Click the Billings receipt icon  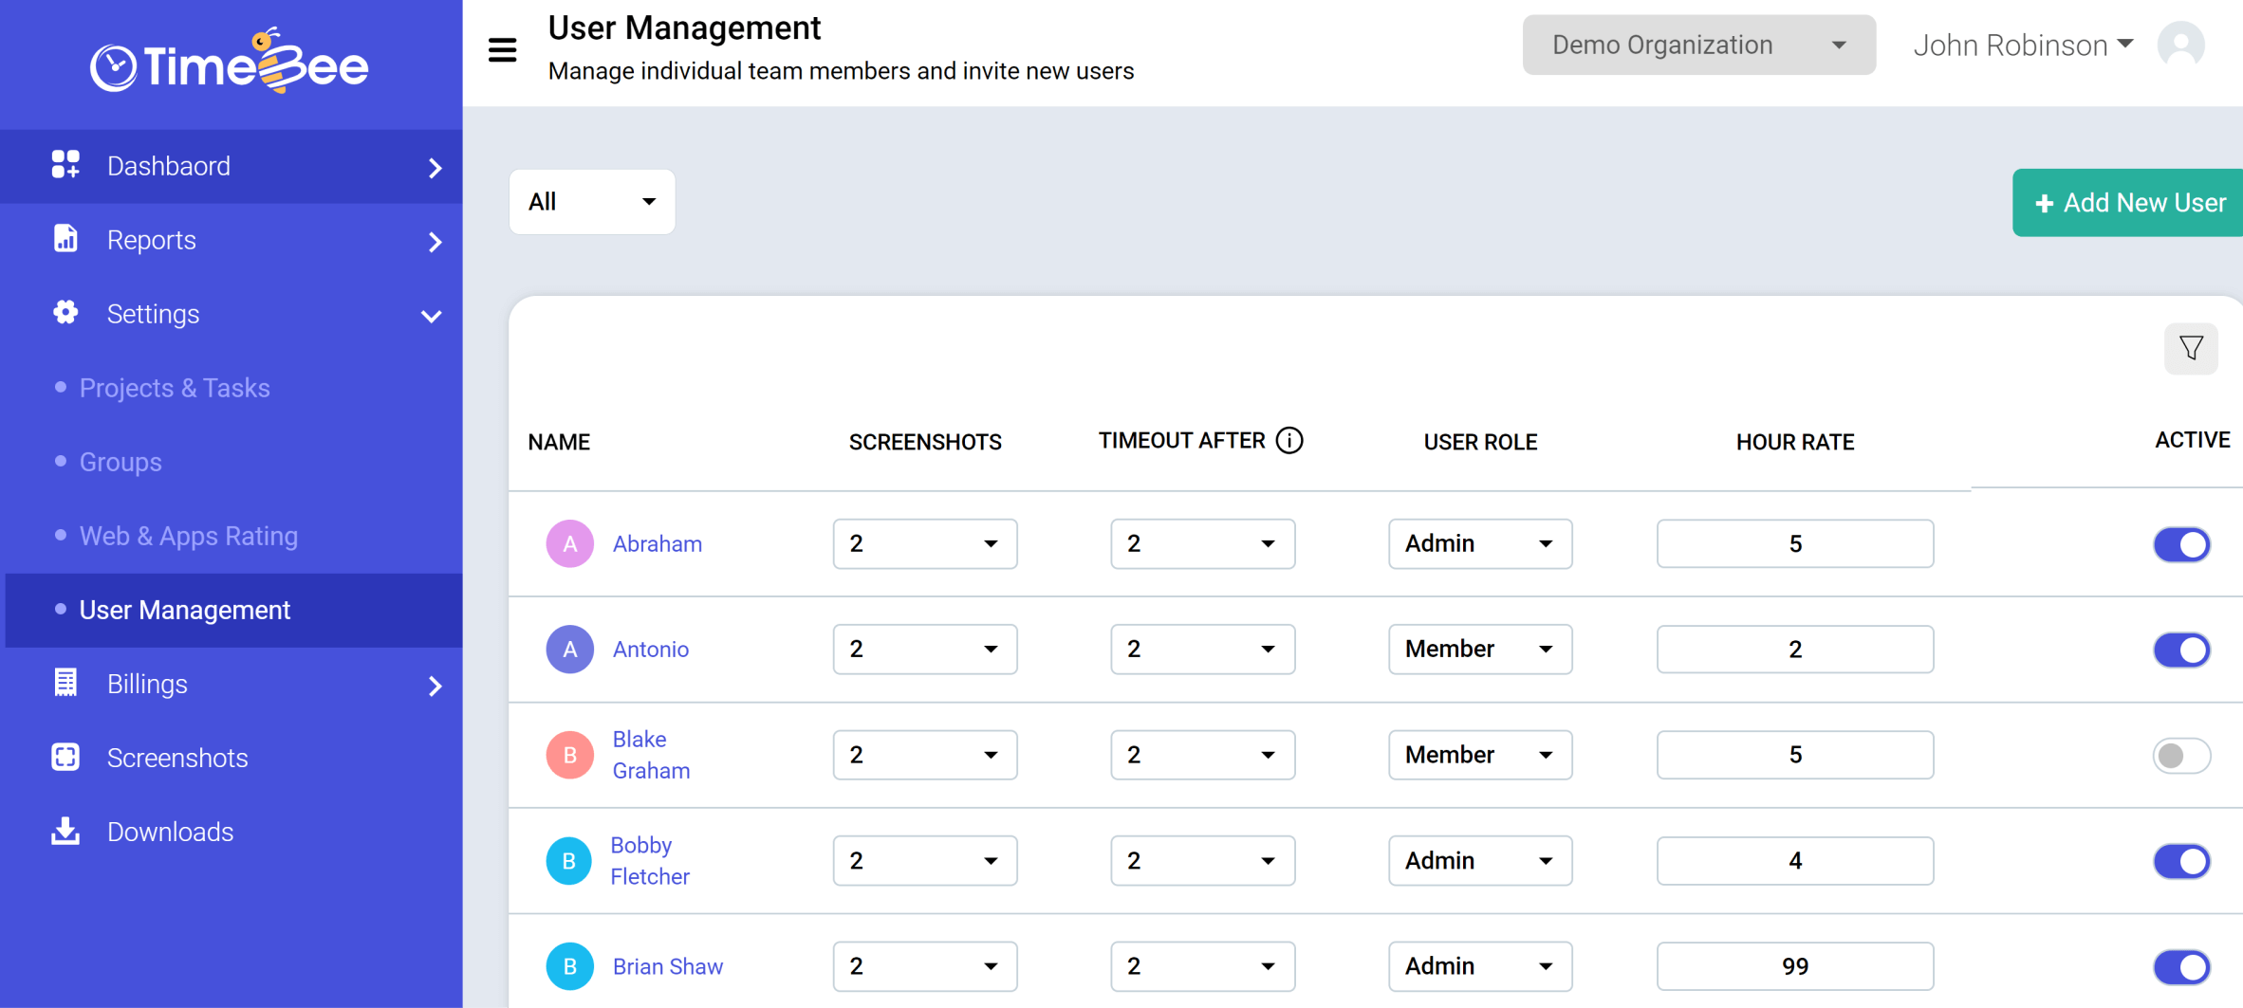(x=65, y=683)
